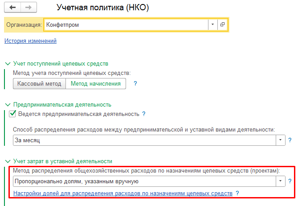Click help icon next to Метод начисления
Viewport: 302px width, 206px height.
coord(135,83)
